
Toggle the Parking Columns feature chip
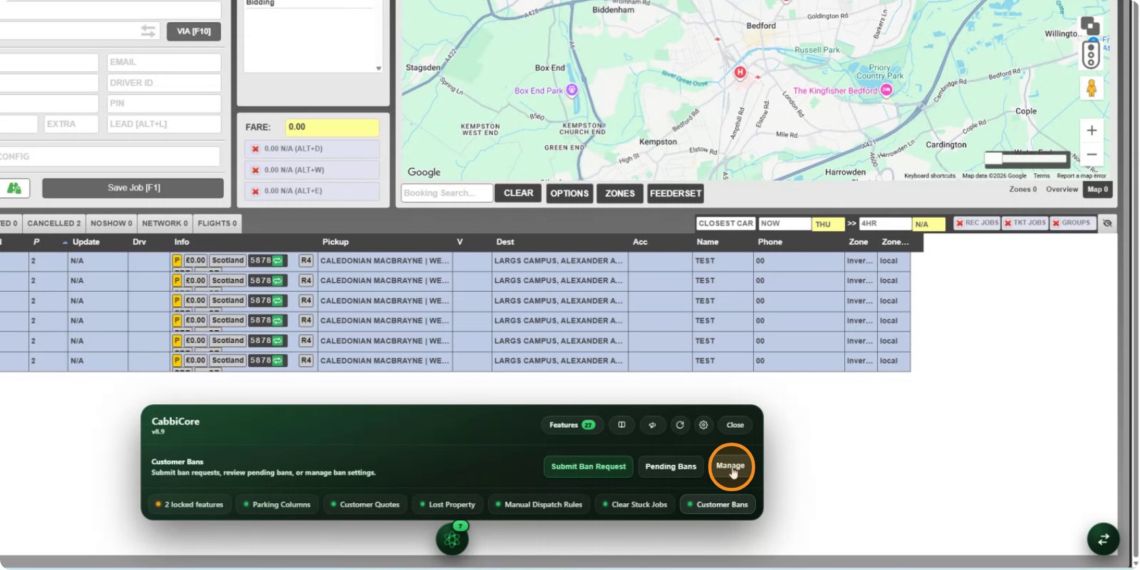pyautogui.click(x=277, y=505)
